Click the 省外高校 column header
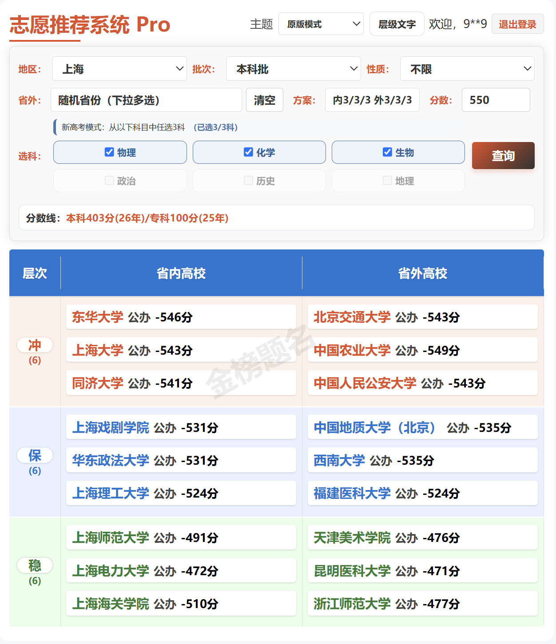This screenshot has height=644, width=556. click(x=423, y=273)
